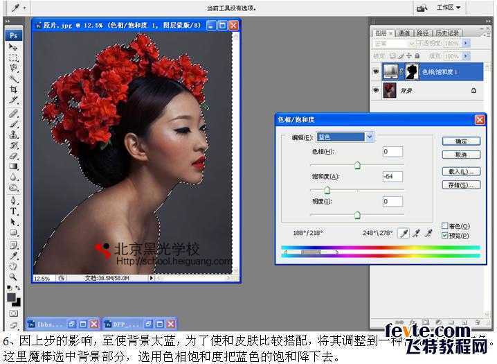Switch to the 通道 tab

point(404,33)
